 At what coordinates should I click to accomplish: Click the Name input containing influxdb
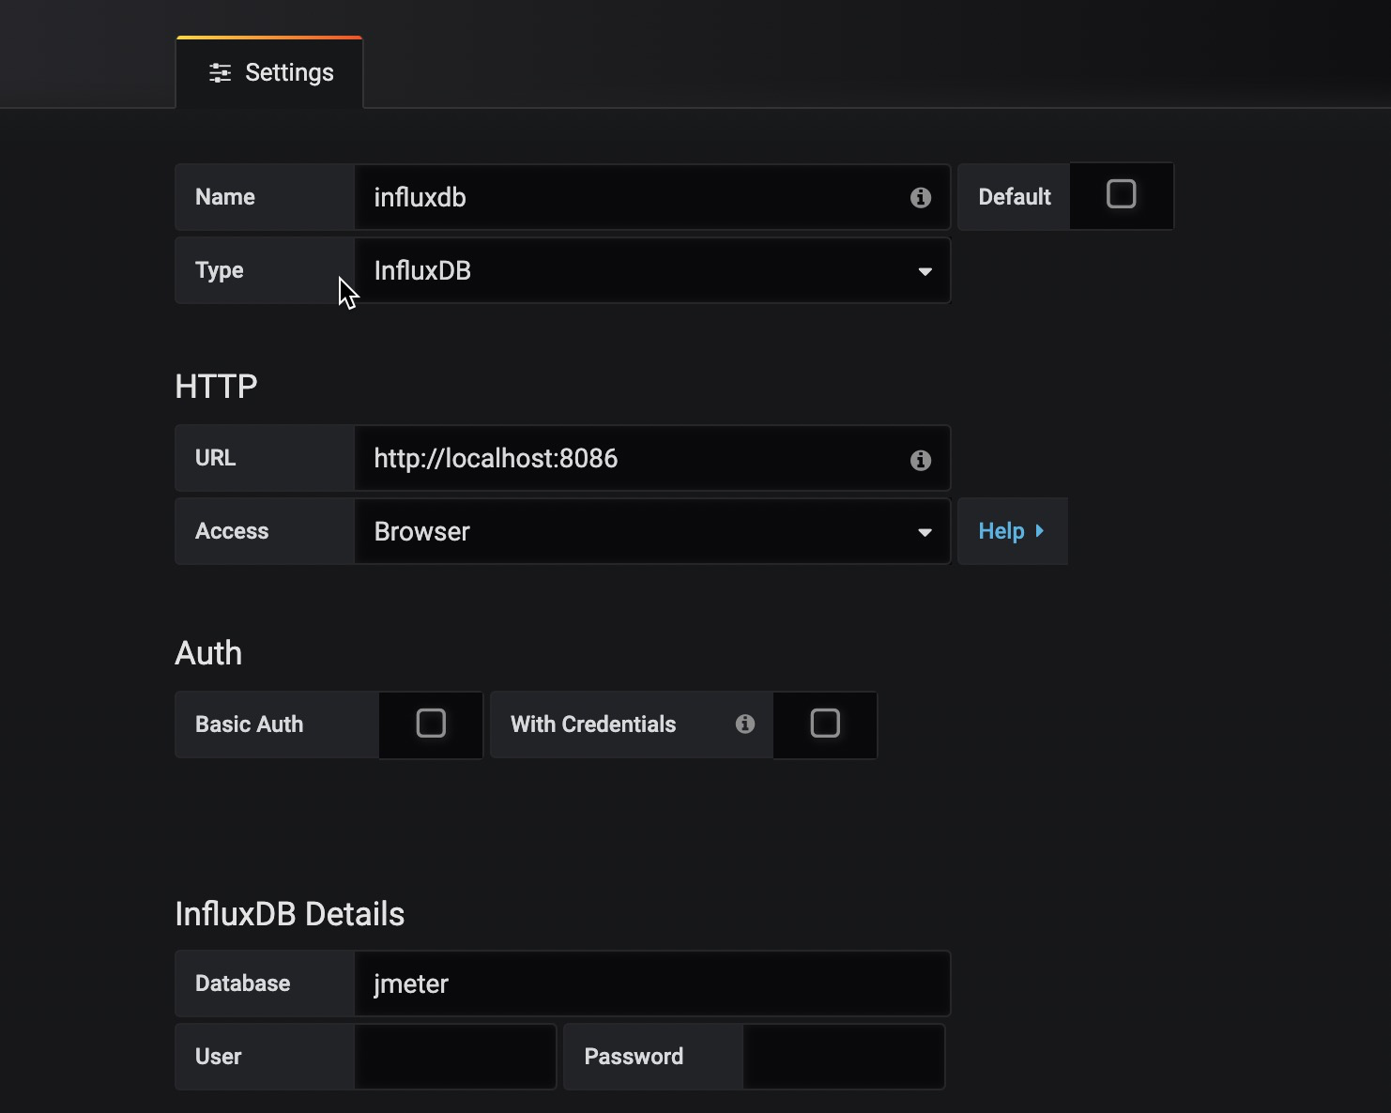tap(652, 197)
